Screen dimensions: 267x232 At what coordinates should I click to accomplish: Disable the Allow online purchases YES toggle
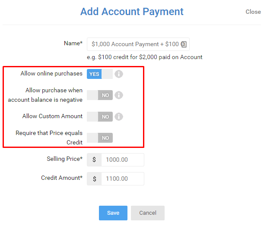(100, 74)
